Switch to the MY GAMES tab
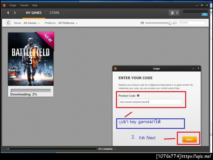 pos(34,13)
